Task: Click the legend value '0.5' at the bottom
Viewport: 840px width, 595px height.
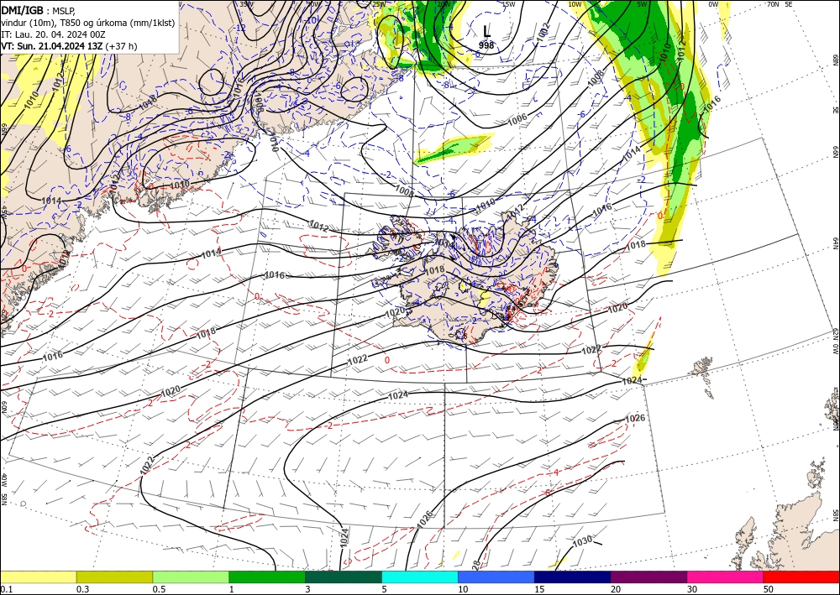Action: point(159,589)
